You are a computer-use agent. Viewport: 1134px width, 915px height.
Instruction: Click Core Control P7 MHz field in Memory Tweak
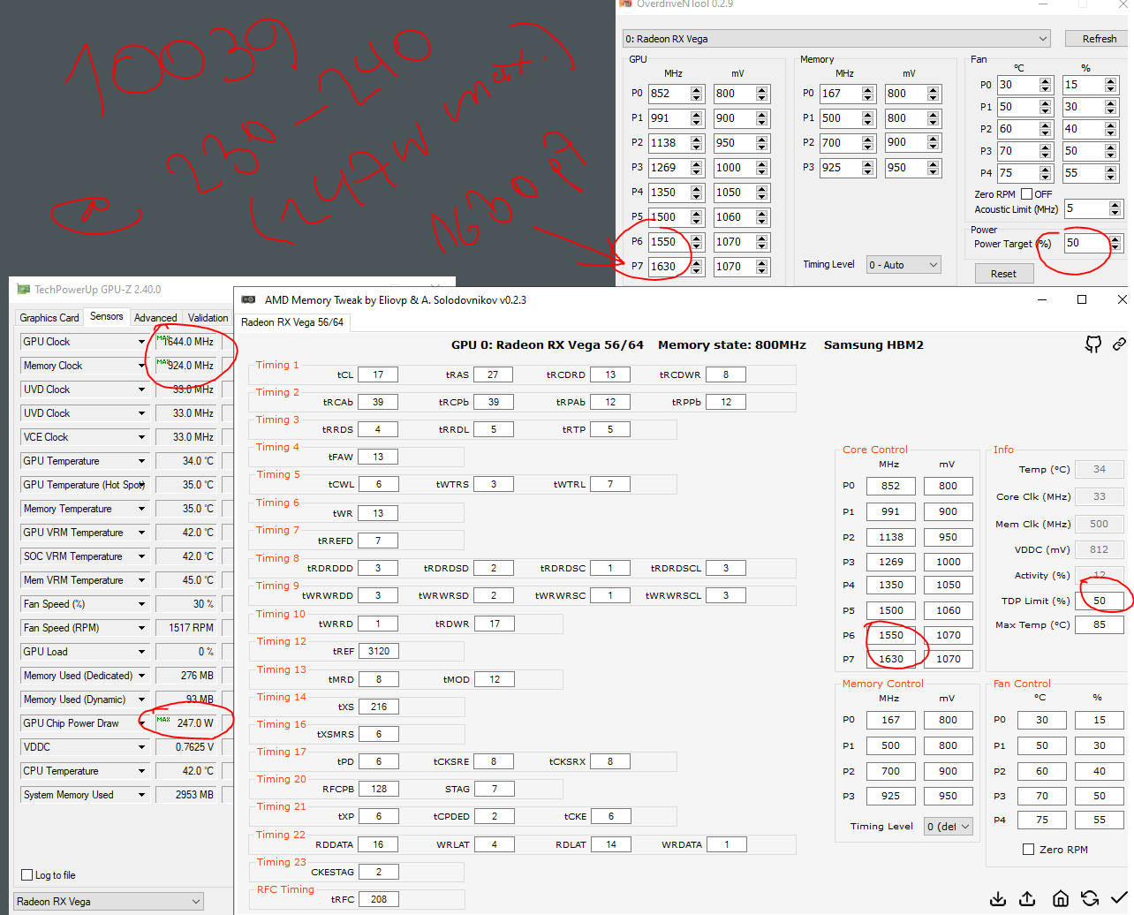(891, 659)
